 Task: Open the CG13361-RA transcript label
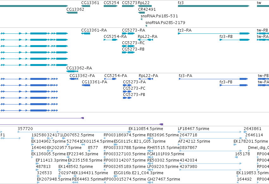(x=94, y=30)
